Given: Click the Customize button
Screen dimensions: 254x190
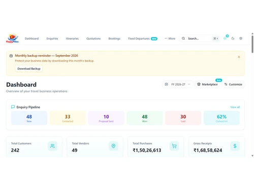Looking at the screenshot, I should coord(233,84).
